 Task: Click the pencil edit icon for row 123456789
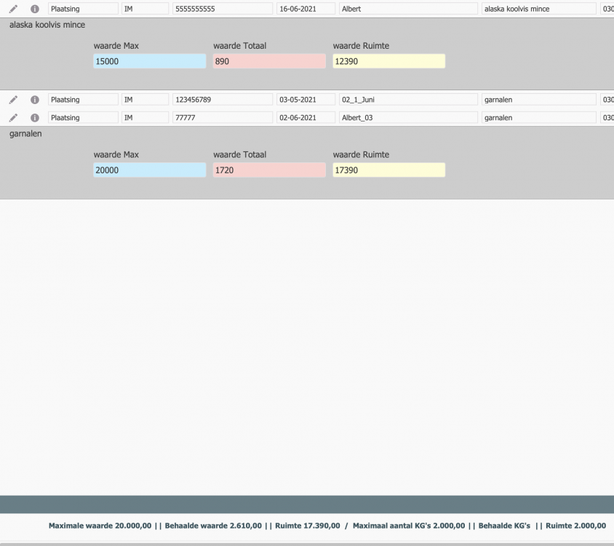[13, 100]
